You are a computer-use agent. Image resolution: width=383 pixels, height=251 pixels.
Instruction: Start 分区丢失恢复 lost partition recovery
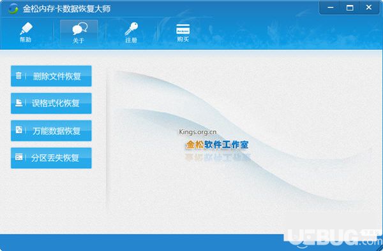51,158
